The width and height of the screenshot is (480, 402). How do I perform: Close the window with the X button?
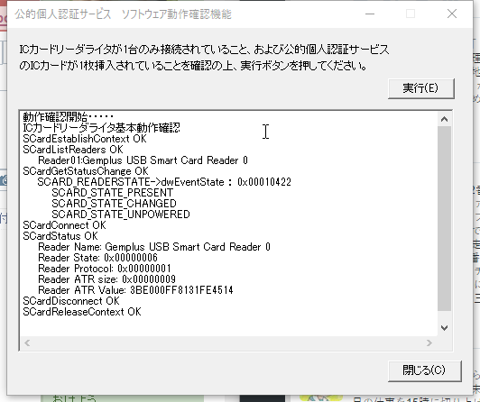[452, 14]
